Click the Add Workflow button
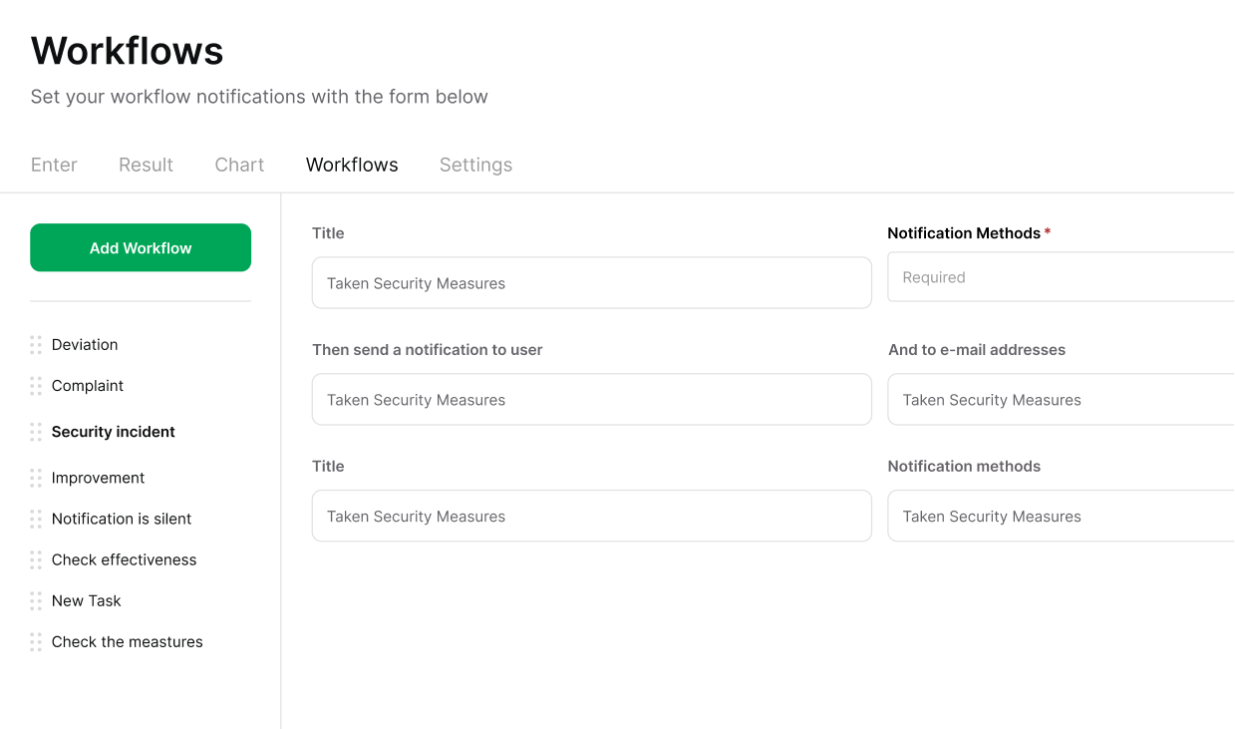The width and height of the screenshot is (1235, 729). click(140, 247)
